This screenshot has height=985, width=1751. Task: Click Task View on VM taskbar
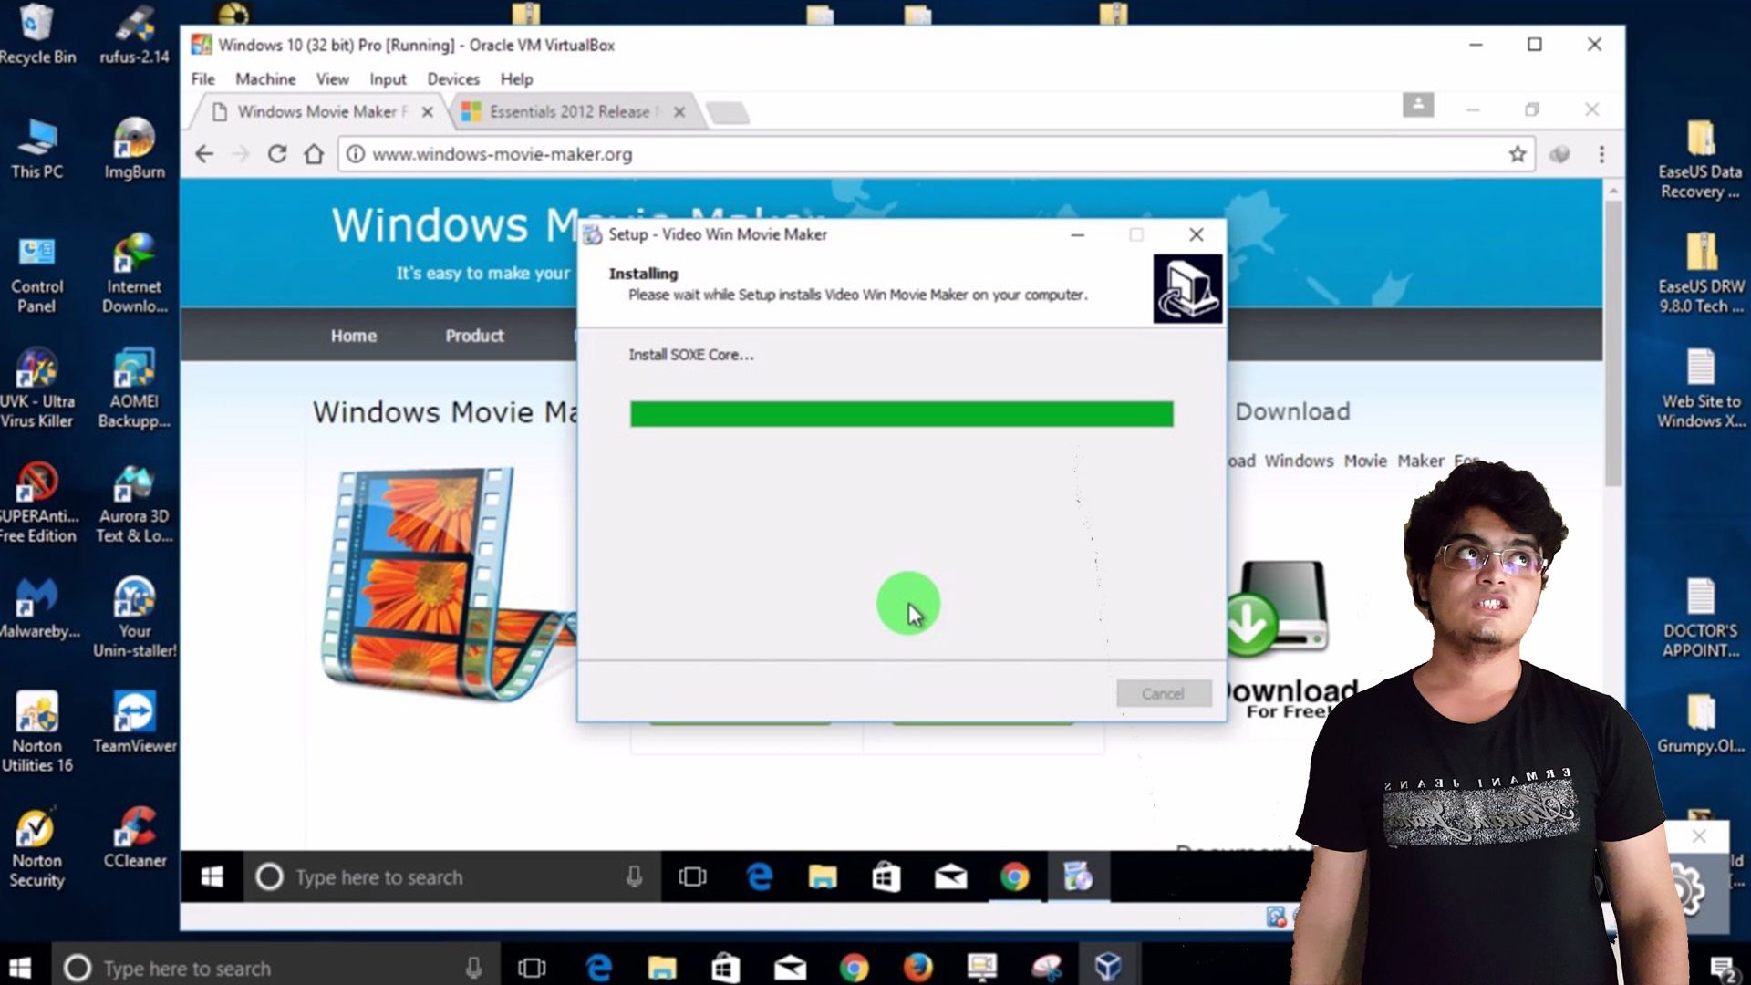click(692, 876)
